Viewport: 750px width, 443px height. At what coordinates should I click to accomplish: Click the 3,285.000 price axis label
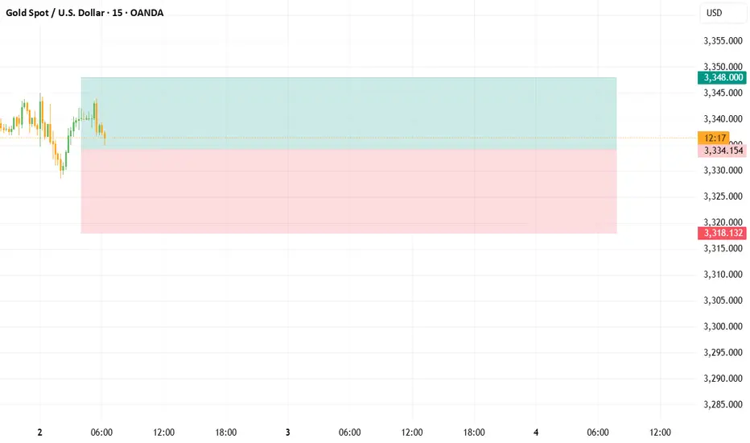point(723,404)
